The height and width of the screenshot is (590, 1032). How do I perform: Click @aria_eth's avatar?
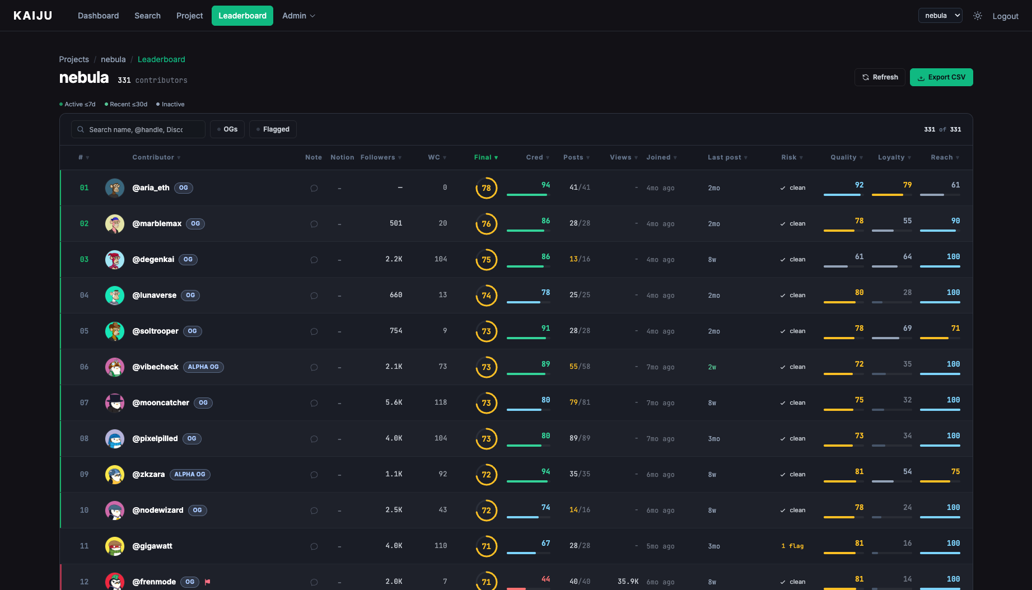click(x=115, y=188)
